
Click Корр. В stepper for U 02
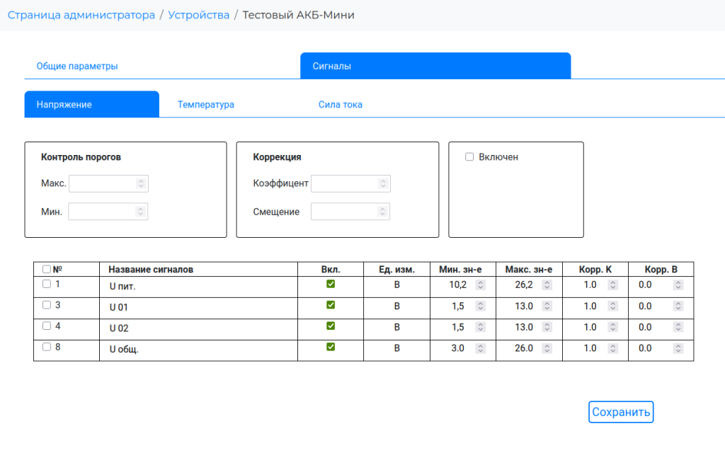pyautogui.click(x=678, y=327)
